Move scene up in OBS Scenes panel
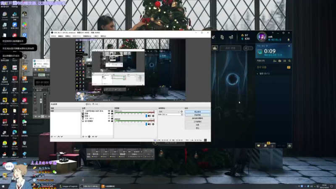The width and height of the screenshot is (336, 189). click(x=58, y=136)
